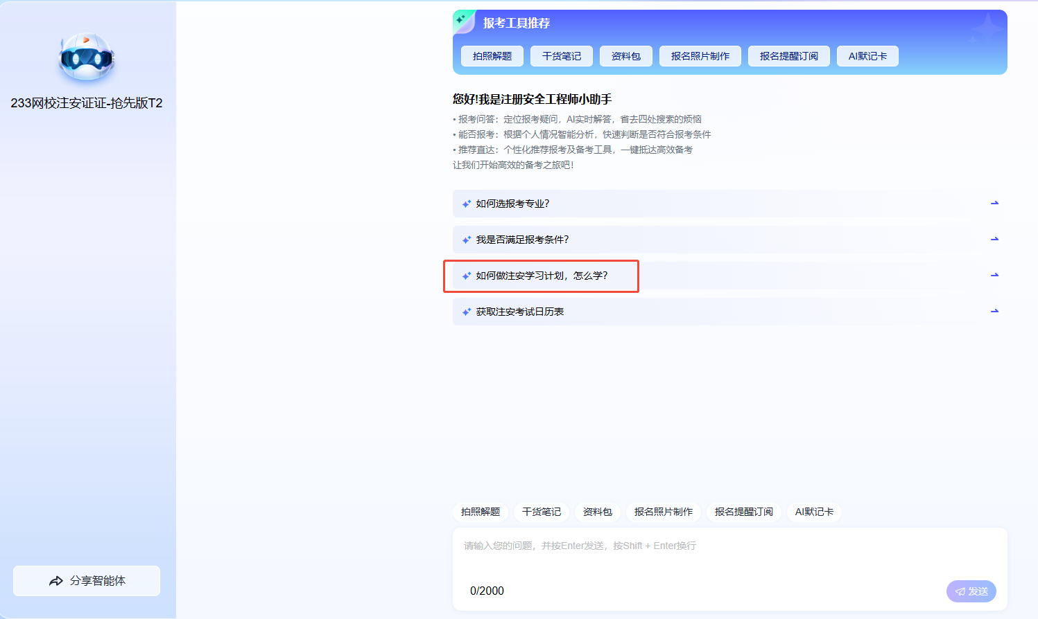
Task: Click arrow icon beside 如何做注安学习计划
Action: click(994, 276)
